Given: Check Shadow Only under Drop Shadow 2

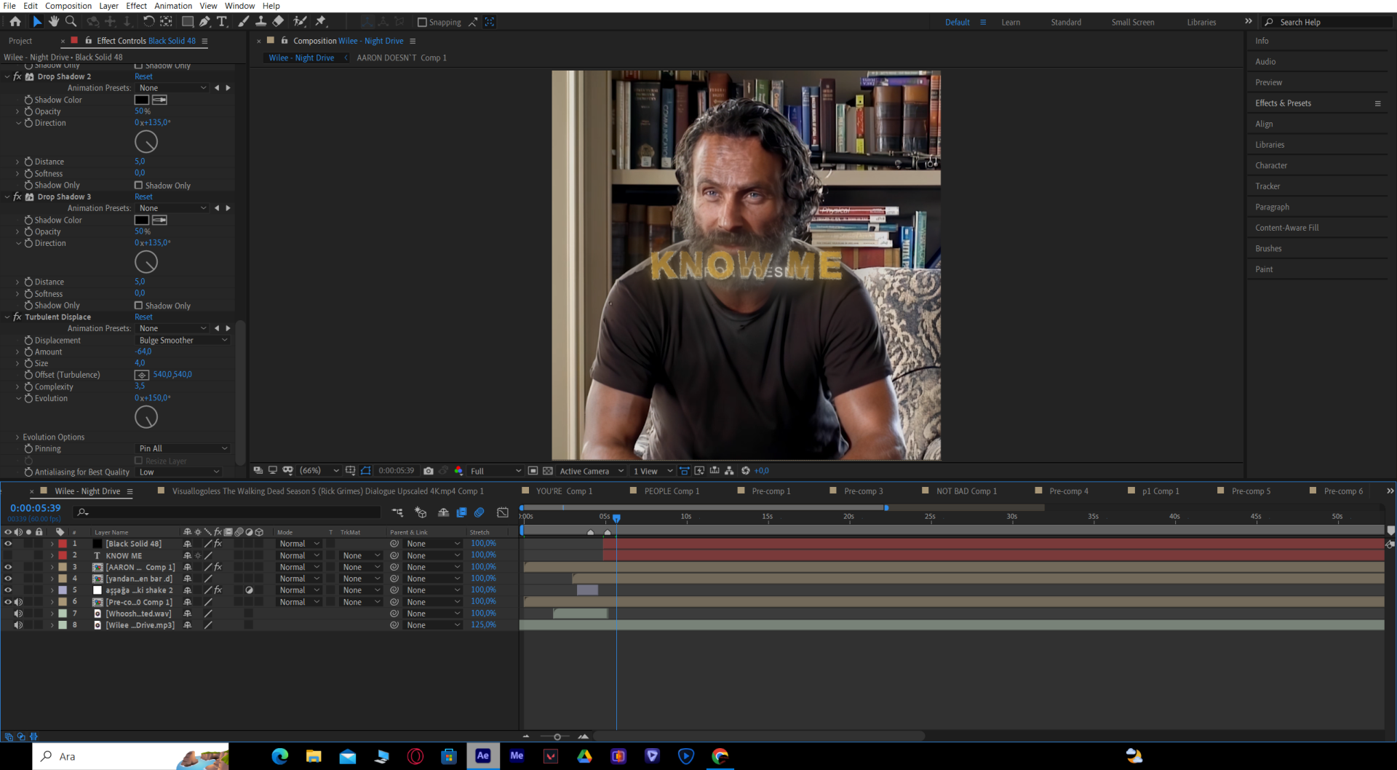Looking at the screenshot, I should (138, 186).
